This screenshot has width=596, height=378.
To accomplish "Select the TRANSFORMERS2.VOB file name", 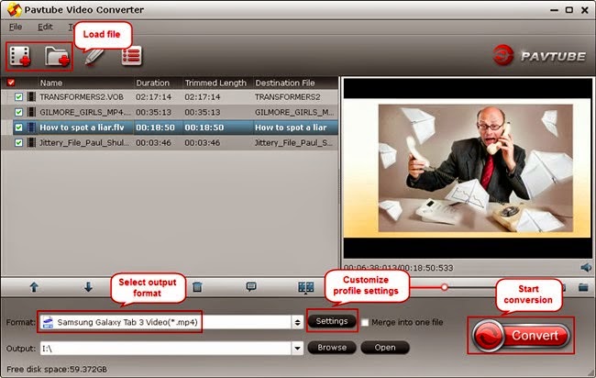I will (82, 97).
